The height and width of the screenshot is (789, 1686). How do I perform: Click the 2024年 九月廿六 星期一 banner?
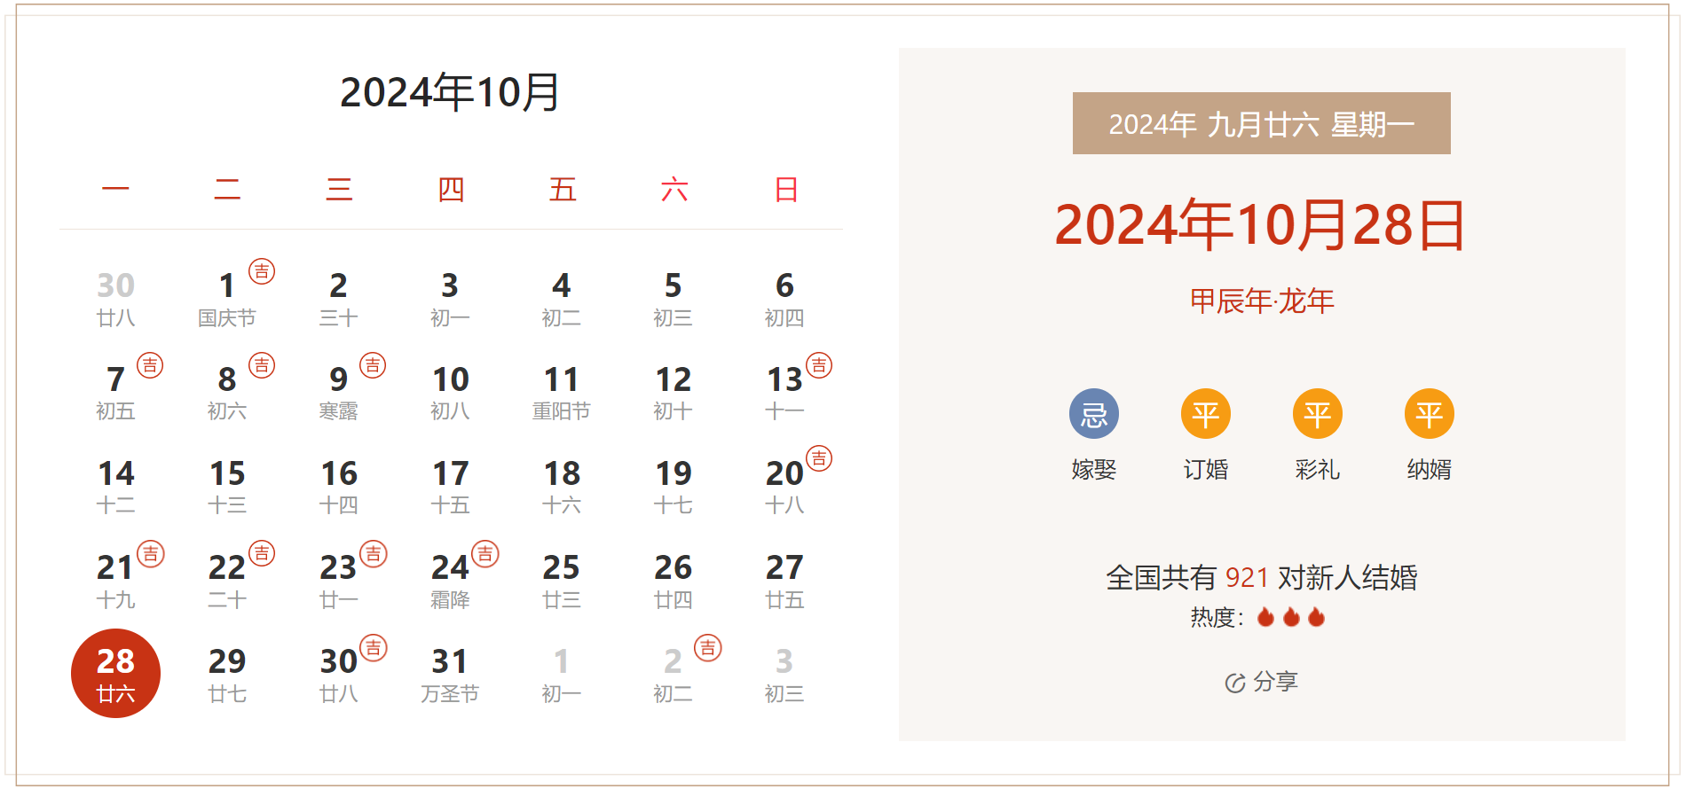(1262, 123)
